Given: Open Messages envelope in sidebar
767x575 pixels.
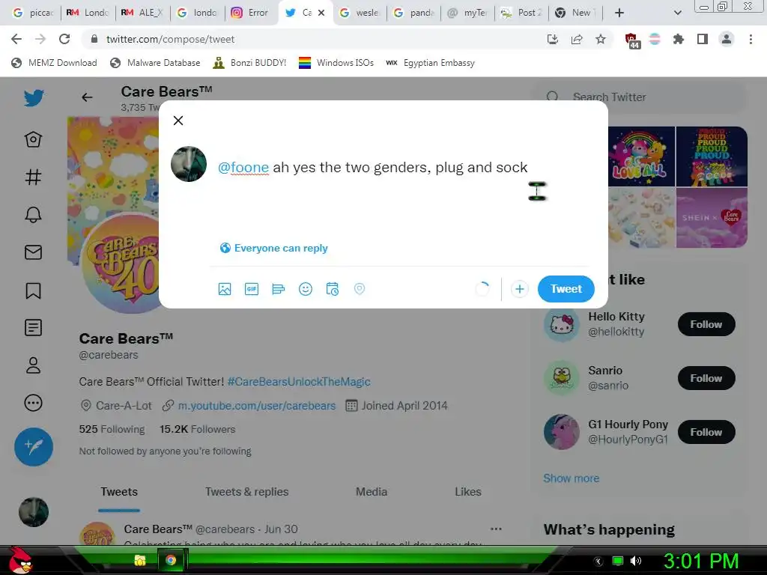Looking at the screenshot, I should (33, 252).
